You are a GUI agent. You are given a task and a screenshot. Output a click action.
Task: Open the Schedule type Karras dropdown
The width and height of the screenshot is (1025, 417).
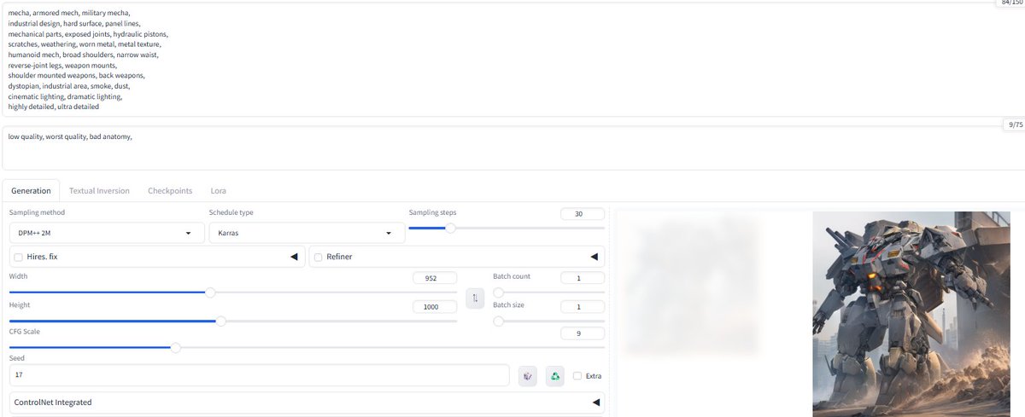click(x=307, y=233)
